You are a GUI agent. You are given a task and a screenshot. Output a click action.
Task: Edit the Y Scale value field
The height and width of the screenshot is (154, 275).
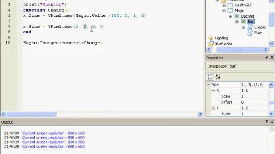coord(254,114)
